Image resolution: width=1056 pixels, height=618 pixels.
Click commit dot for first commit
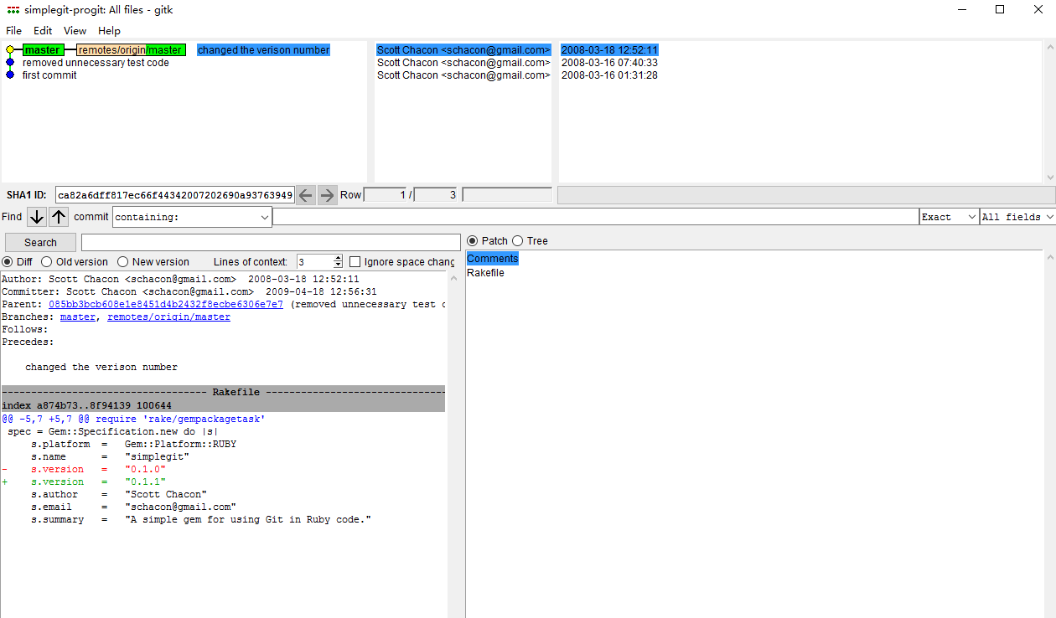pos(10,75)
